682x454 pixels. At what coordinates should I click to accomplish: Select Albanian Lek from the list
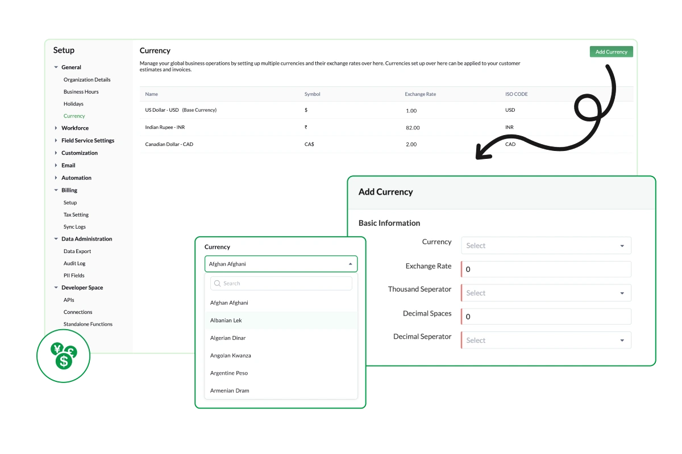(x=226, y=321)
